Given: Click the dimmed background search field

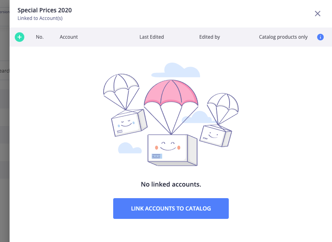Looking at the screenshot, I should tap(5, 71).
